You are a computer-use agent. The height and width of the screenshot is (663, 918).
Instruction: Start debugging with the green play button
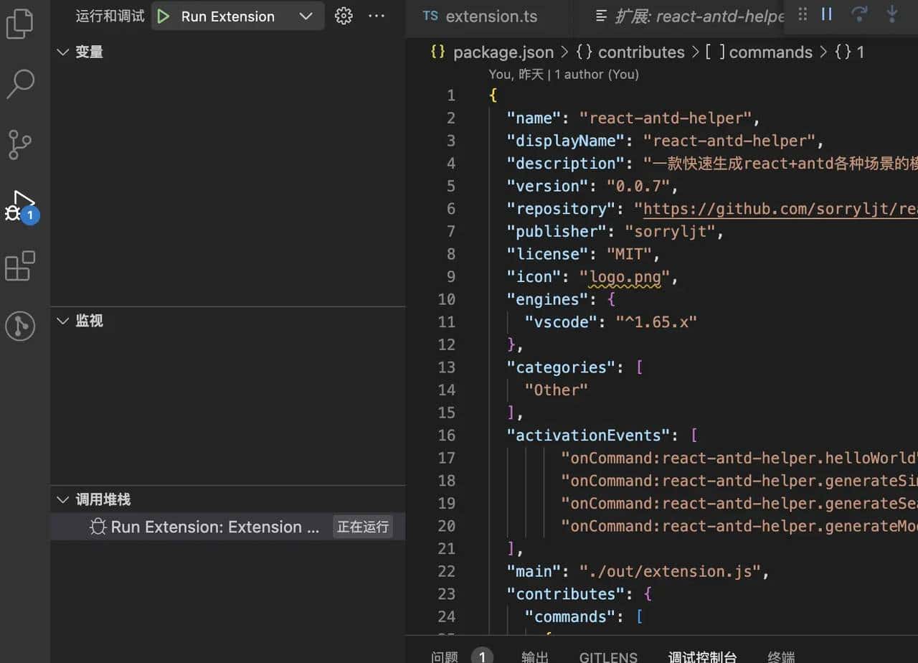point(161,15)
